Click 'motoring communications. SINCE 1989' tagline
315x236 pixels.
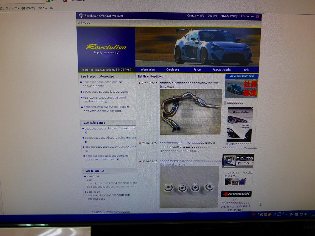107,70
